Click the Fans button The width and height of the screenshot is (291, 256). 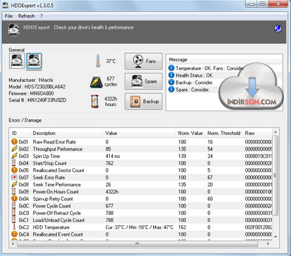coord(144,62)
